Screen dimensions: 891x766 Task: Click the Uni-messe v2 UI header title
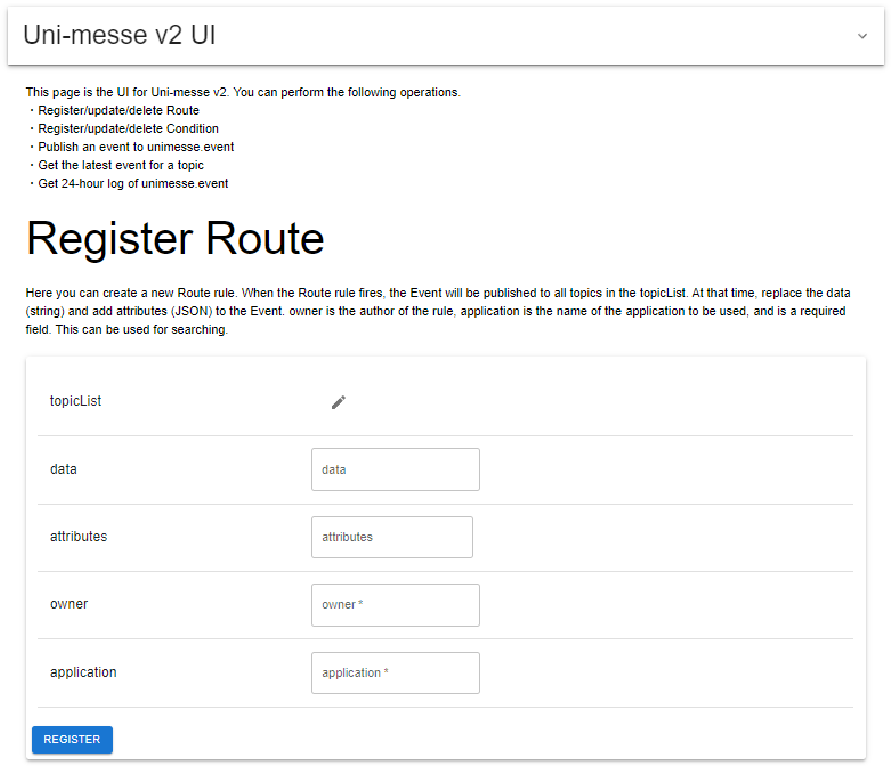pos(119,35)
